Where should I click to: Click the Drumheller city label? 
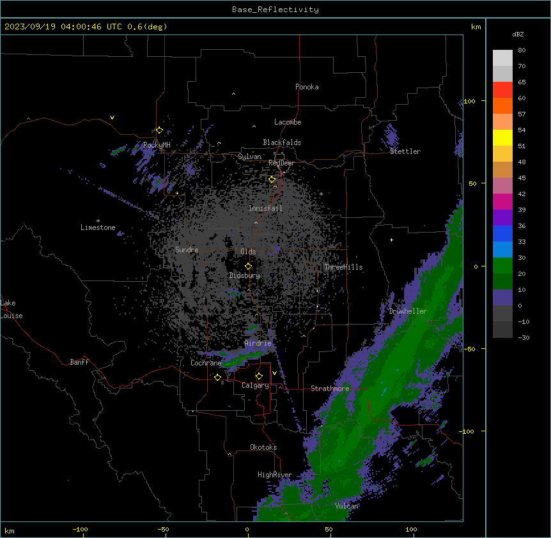[x=408, y=311]
